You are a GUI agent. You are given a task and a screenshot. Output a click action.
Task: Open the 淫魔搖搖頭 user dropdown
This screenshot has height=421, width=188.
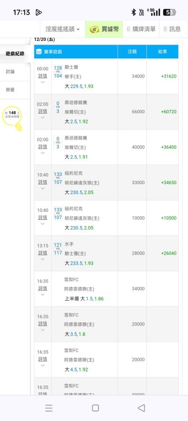pos(63,29)
